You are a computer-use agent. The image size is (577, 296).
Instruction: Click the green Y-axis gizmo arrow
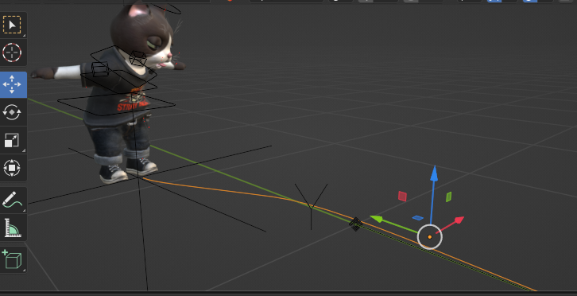(x=377, y=219)
